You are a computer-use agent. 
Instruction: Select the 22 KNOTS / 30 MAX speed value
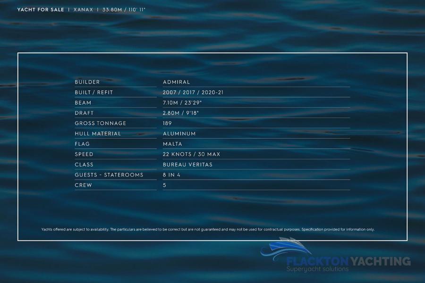tap(191, 155)
